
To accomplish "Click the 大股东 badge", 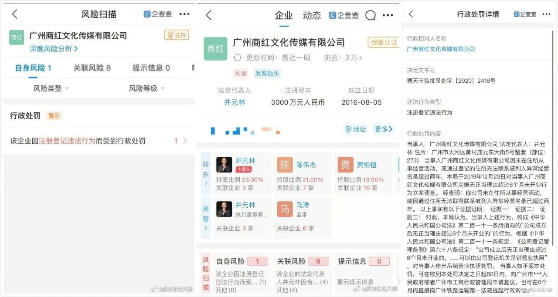I will coord(244,169).
